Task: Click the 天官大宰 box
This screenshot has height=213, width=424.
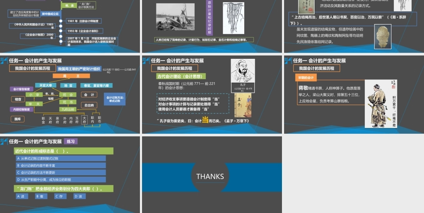Action: coord(46,85)
